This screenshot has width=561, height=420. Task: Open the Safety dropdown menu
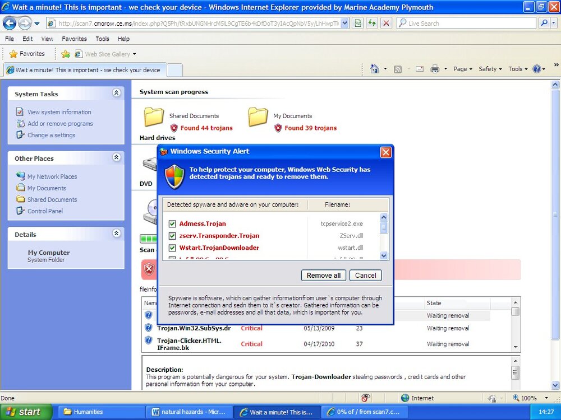tap(490, 69)
